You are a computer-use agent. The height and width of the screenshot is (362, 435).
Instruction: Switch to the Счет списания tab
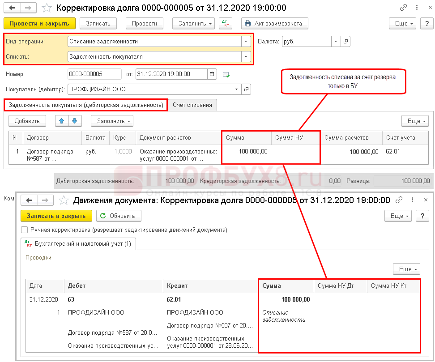192,105
